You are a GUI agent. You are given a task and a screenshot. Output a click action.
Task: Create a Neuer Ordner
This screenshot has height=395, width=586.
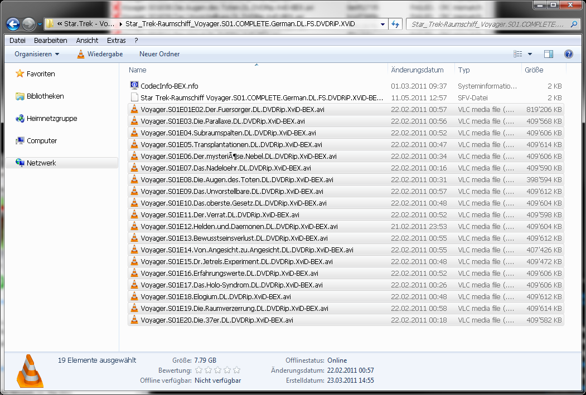(x=159, y=54)
